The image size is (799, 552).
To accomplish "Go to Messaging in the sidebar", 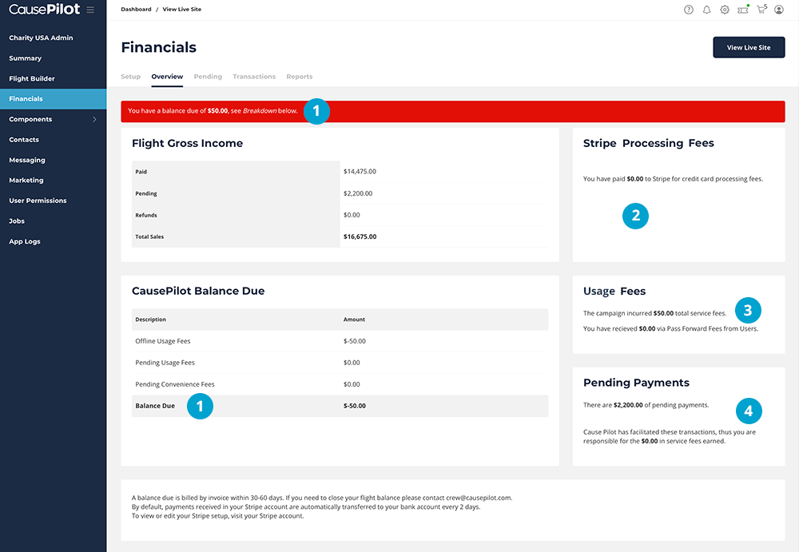I will (x=27, y=160).
